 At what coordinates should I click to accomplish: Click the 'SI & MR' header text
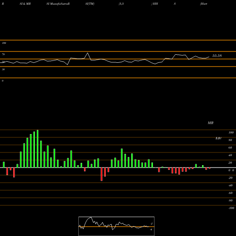coord(25,4)
